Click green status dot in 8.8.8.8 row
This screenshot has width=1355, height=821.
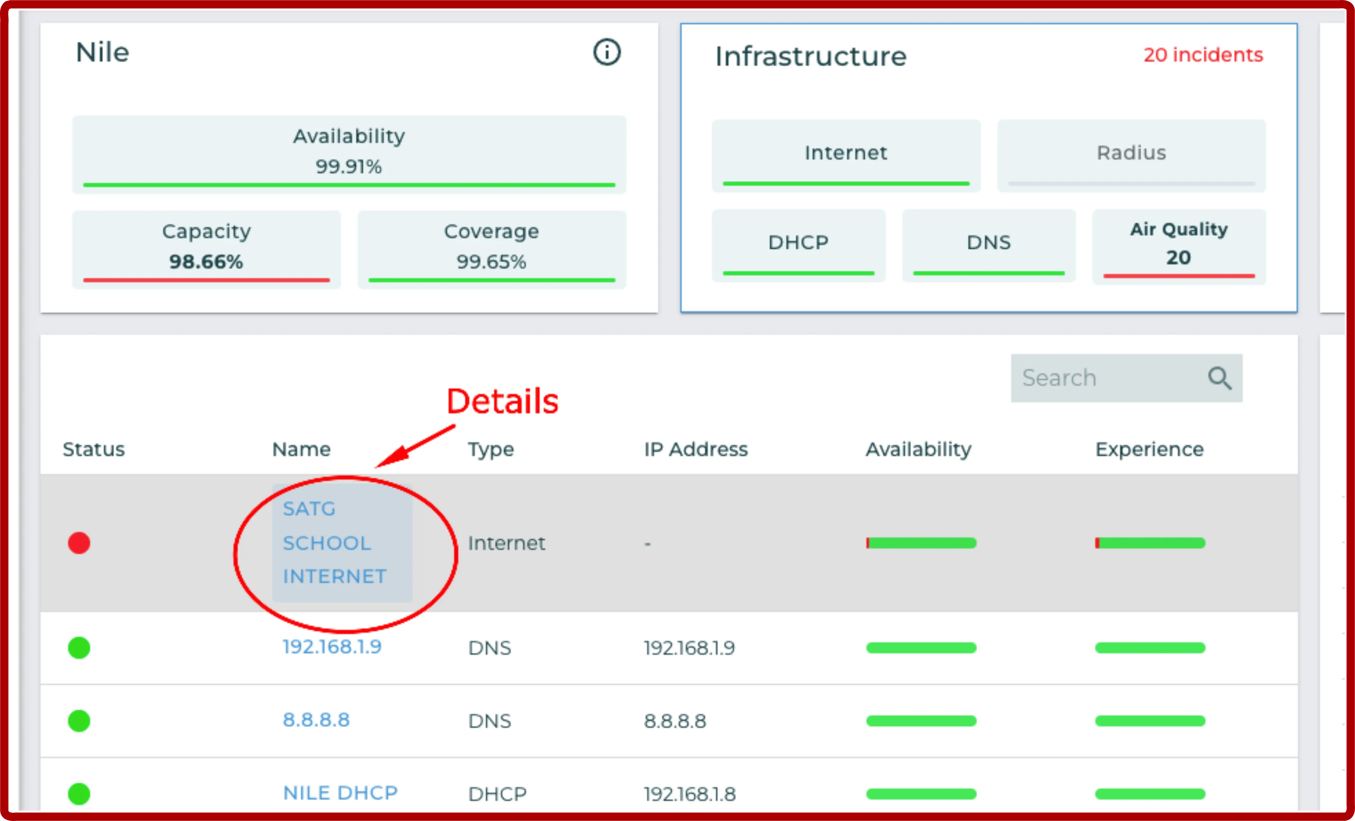[79, 721]
